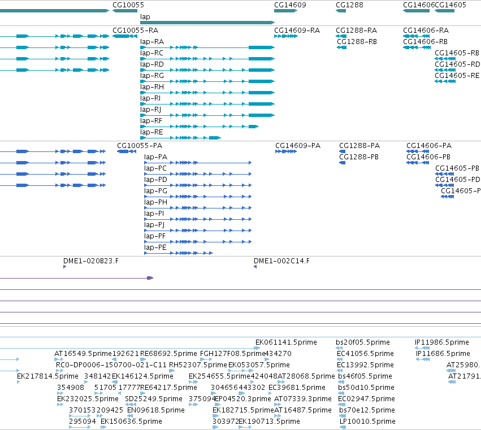The image size is (481, 430).
Task: Select the bs20f05.5prime EST
Action: point(339,348)
